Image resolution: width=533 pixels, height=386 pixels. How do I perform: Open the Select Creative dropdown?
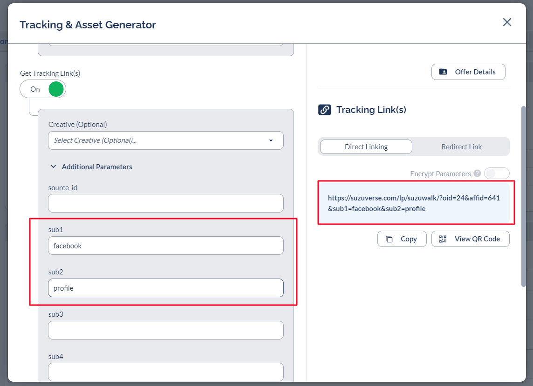(165, 140)
